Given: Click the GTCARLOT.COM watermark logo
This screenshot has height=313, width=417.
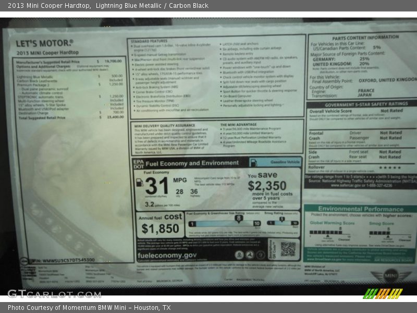Looking at the screenshot, I should [x=54, y=294].
